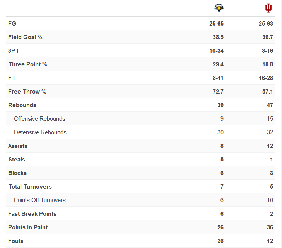Viewport: 282px width, 248px height.
Task: Click the Morehead State eagle team logo
Action: point(219,8)
